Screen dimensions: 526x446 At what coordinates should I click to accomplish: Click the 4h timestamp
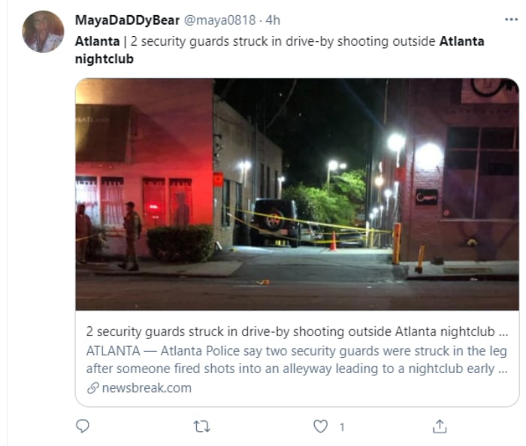click(x=273, y=20)
